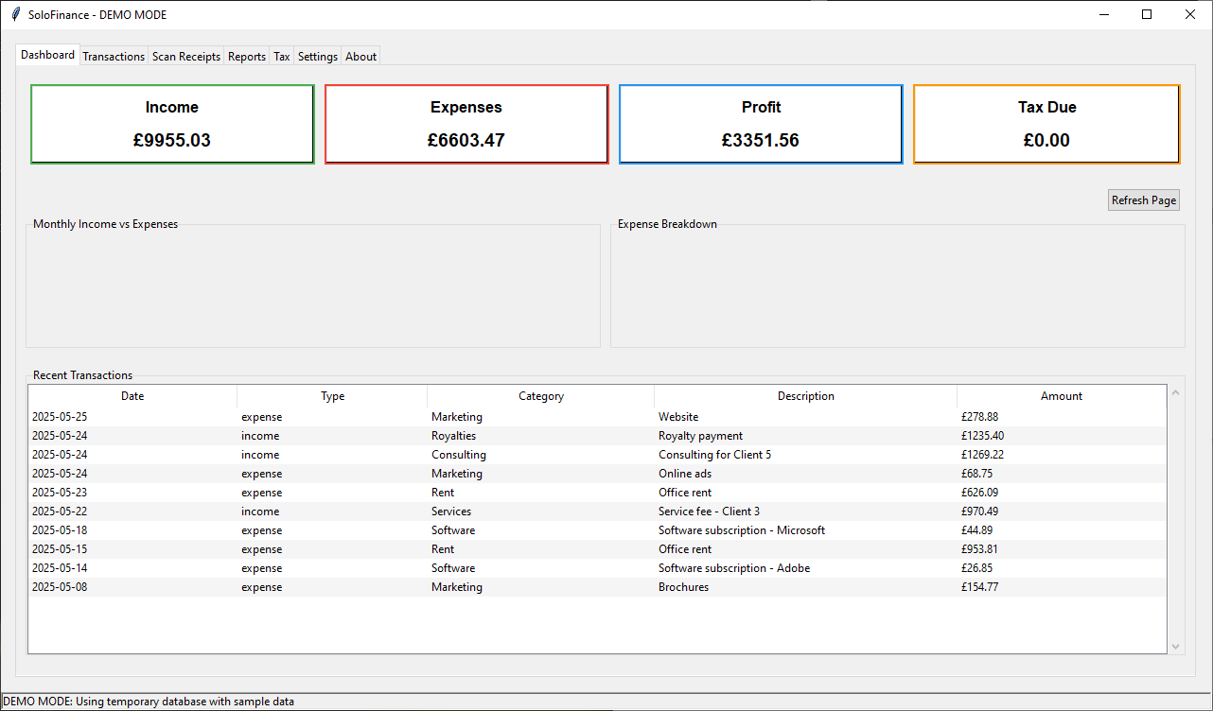This screenshot has width=1213, height=711.
Task: Click the £0.00 tax due value
Action: [1046, 141]
